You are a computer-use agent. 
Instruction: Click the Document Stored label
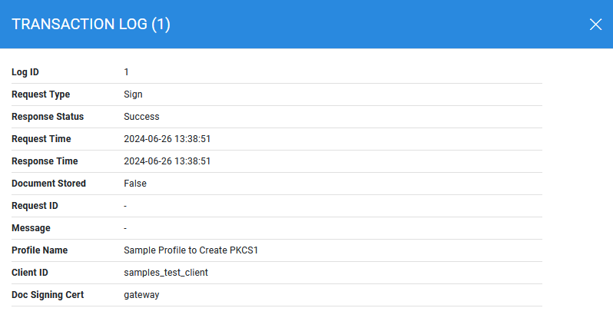coord(48,184)
